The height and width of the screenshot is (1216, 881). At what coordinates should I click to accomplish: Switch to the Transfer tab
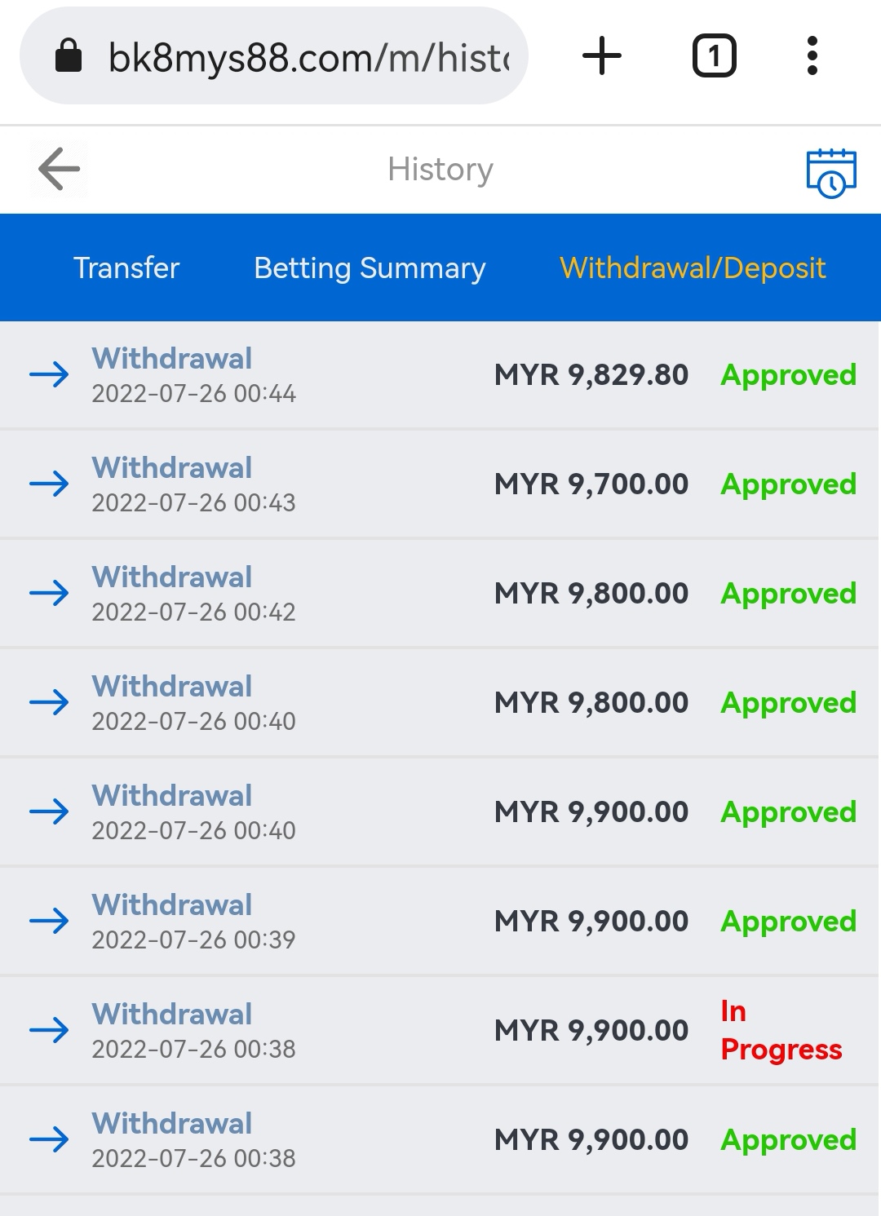click(x=126, y=268)
